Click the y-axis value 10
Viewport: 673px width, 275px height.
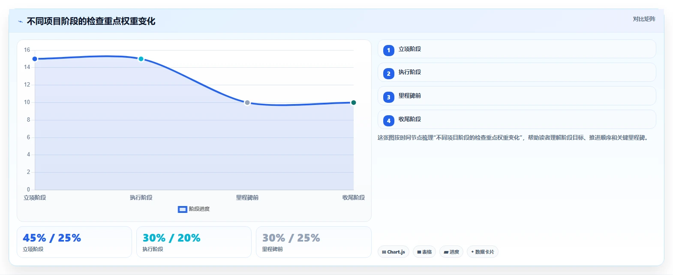pos(27,102)
